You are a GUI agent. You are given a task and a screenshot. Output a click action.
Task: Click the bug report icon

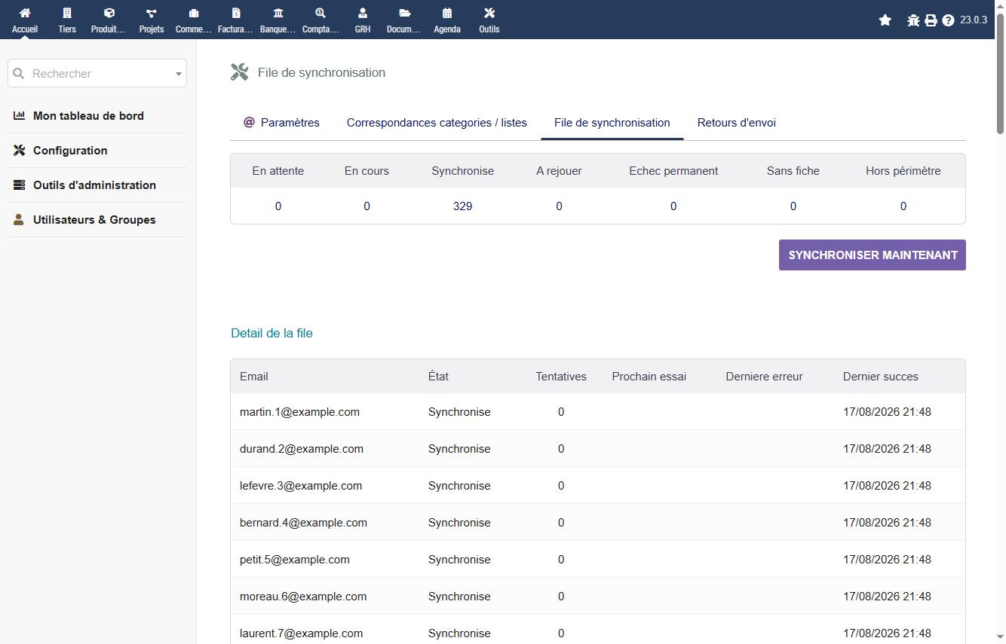point(913,20)
